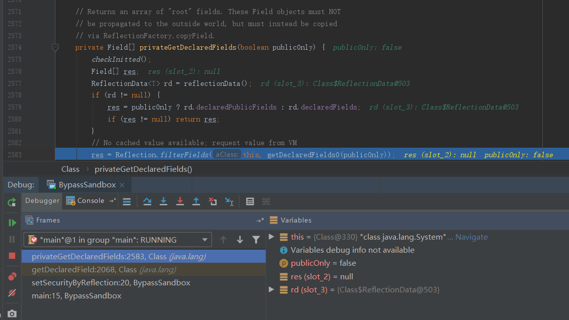Click the Navigate link next to java.lang.System
This screenshot has width=569, height=320.
[471, 237]
